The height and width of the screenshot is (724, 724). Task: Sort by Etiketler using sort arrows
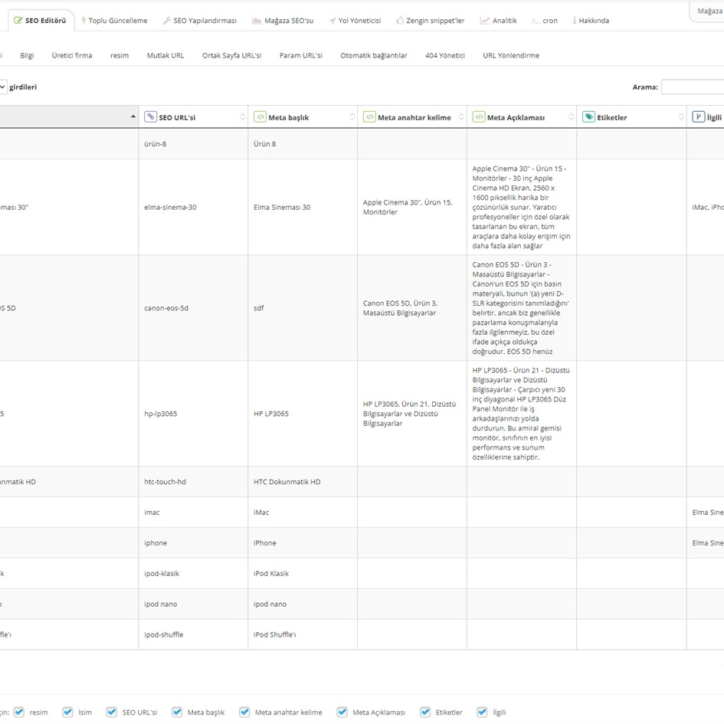[681, 116]
